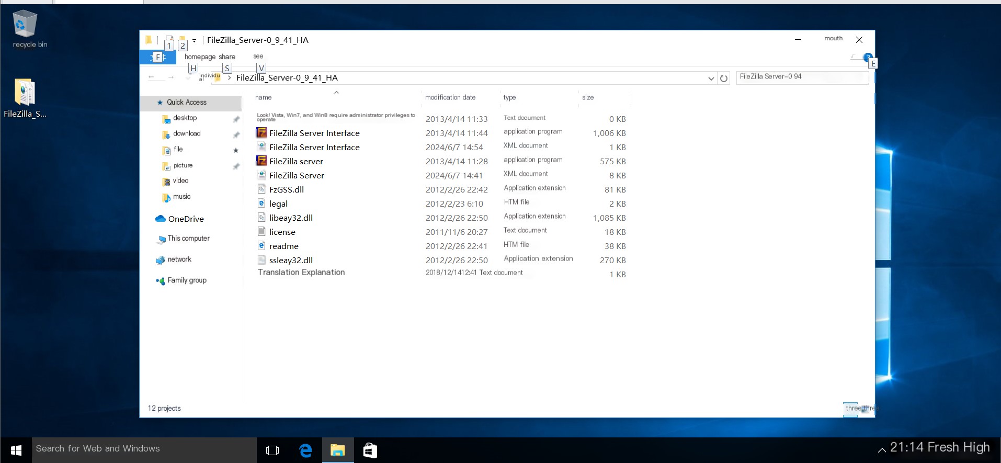Click the 1,085 KB size cell
1001x463 pixels.
pos(609,218)
